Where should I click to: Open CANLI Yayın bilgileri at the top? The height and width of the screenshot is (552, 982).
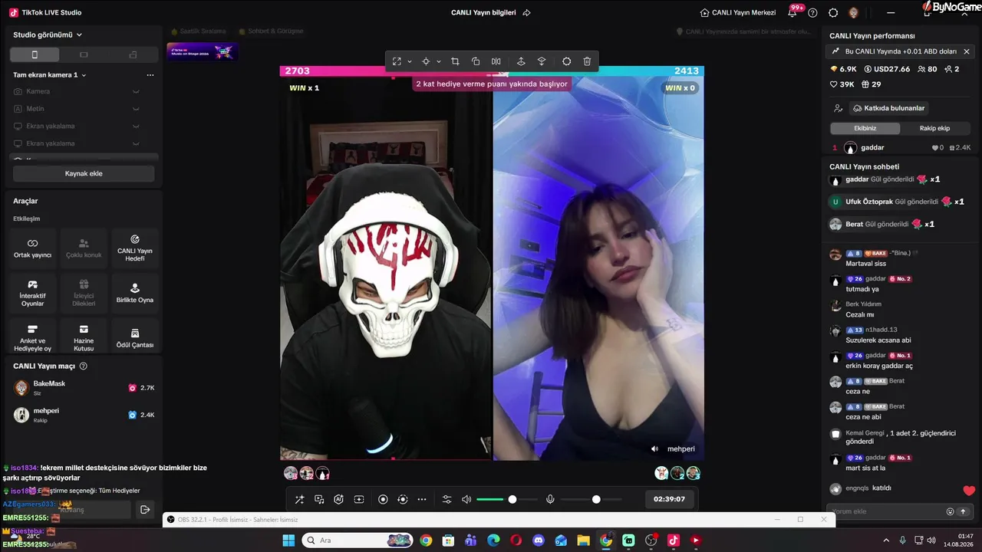[x=491, y=12]
